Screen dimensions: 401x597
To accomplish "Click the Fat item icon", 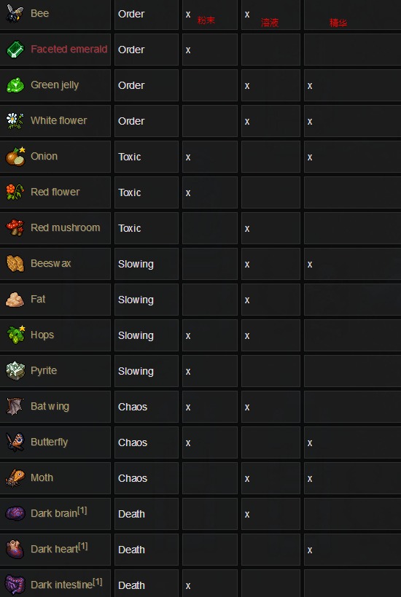I will [x=15, y=300].
